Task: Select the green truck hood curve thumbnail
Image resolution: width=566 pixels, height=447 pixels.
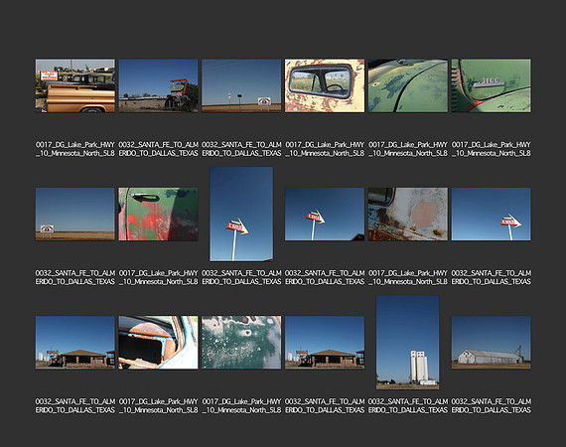Action: click(x=408, y=85)
